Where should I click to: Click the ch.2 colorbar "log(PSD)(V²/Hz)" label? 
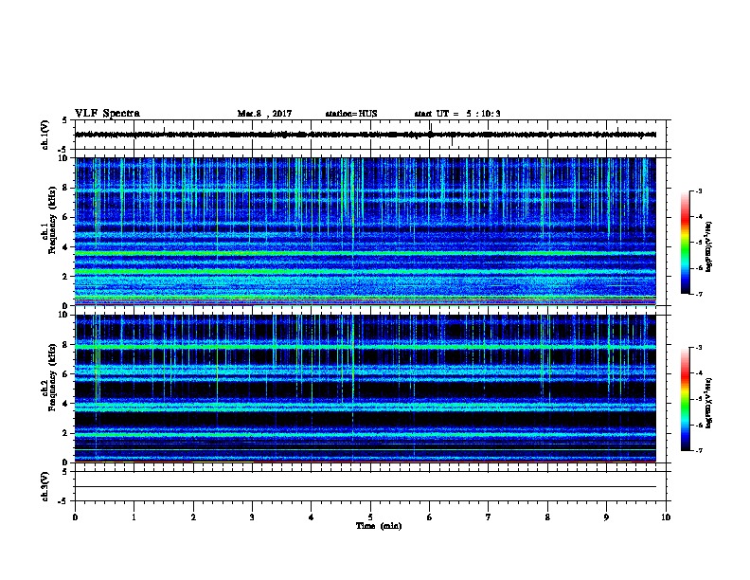coord(708,403)
